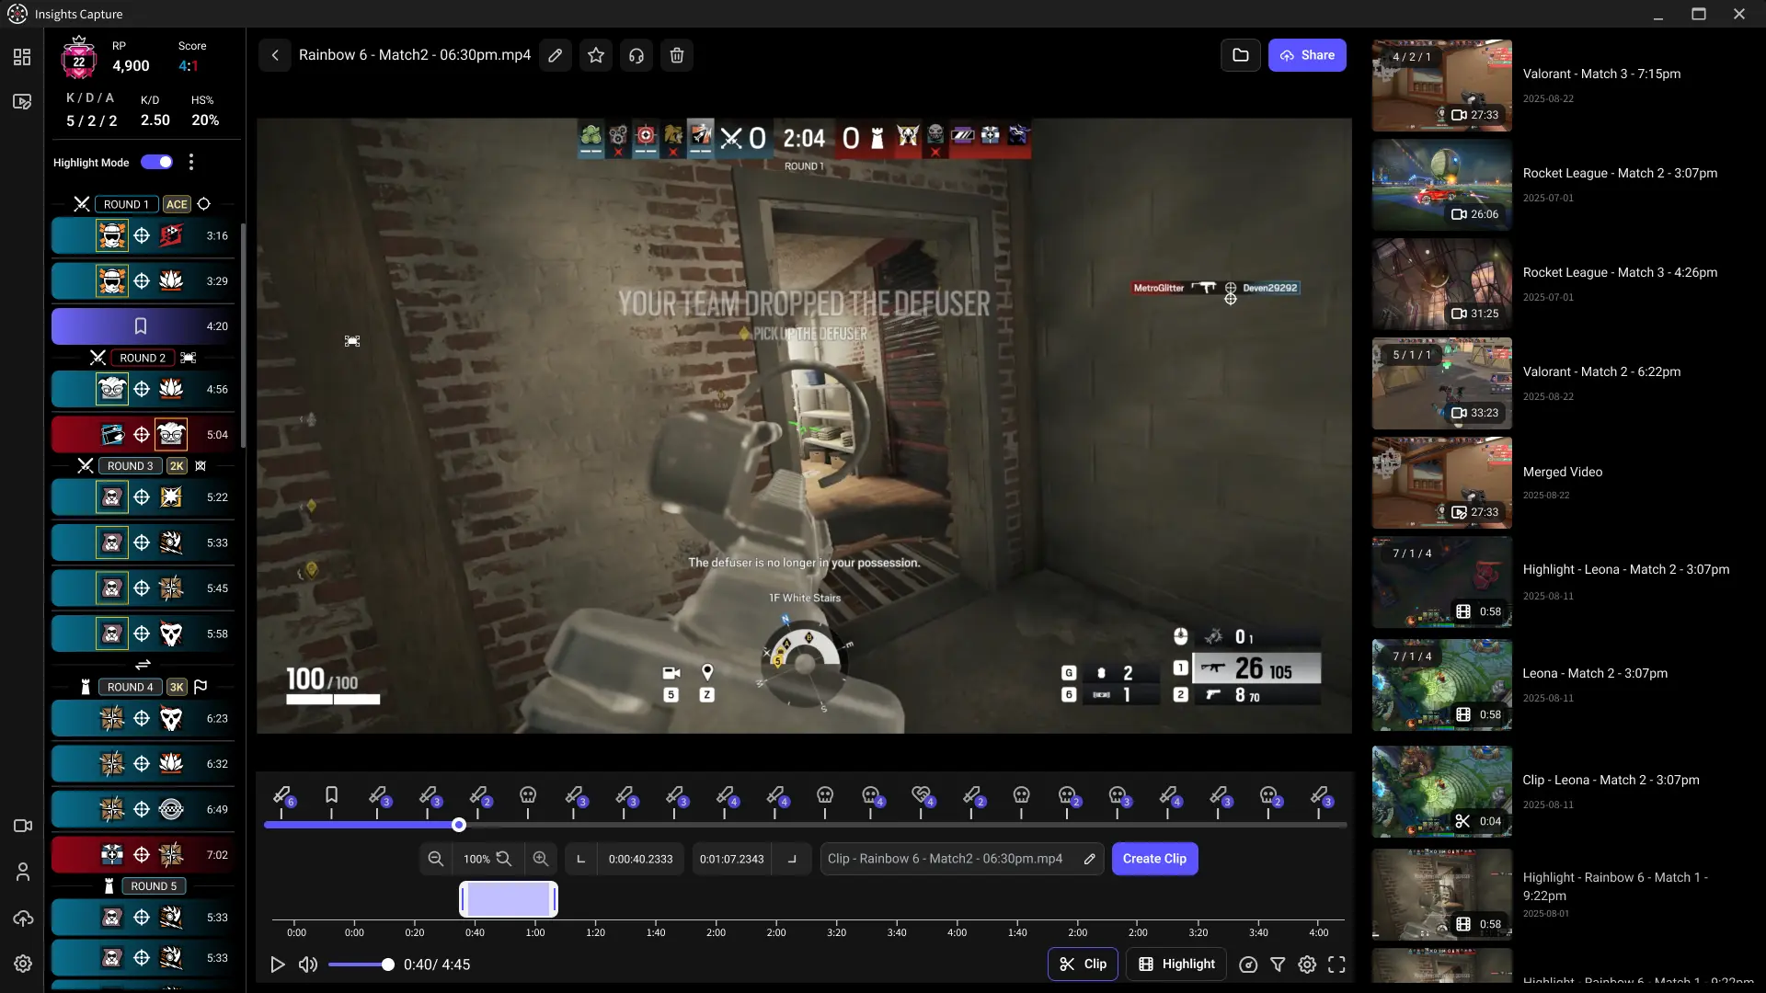Go back using the left arrow button

(x=275, y=55)
